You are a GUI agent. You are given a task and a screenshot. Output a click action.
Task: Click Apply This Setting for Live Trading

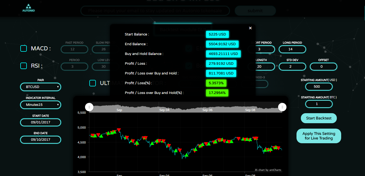tap(319, 136)
